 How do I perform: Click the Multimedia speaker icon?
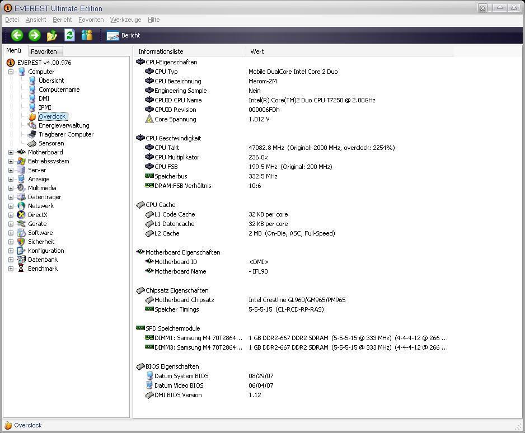(21, 188)
